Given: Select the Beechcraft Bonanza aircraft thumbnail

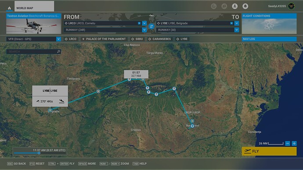Looking at the screenshot, I should (x=34, y=26).
